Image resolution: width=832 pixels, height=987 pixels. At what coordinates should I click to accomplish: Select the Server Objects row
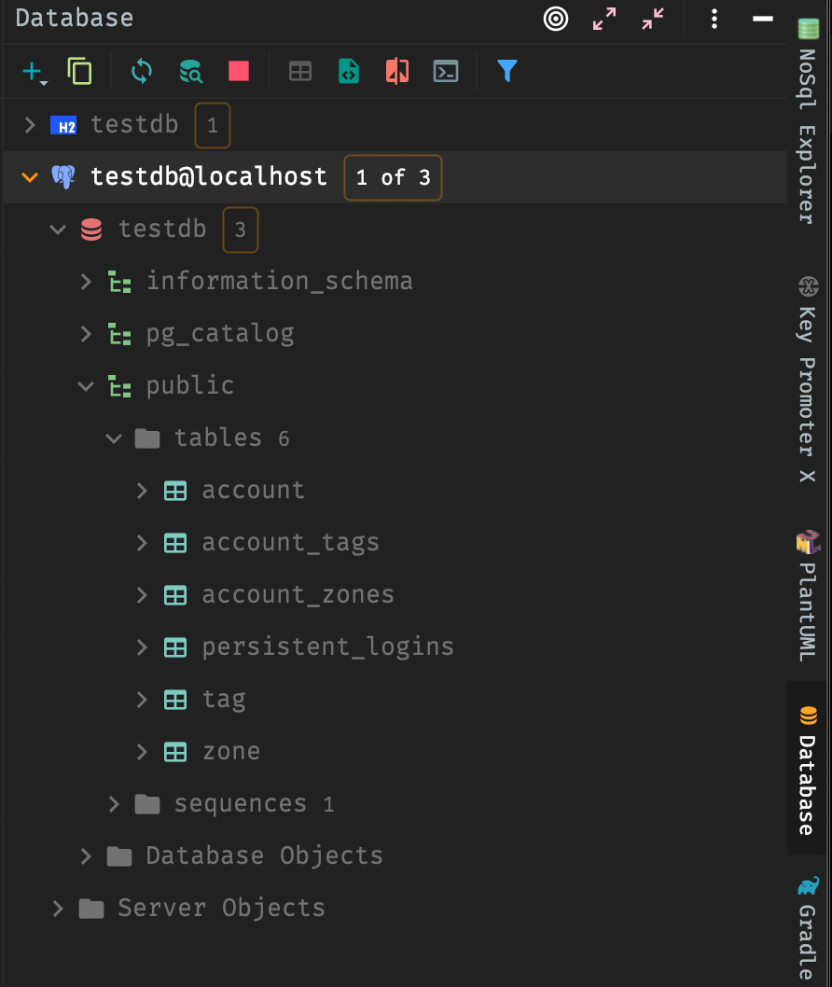click(x=395, y=909)
